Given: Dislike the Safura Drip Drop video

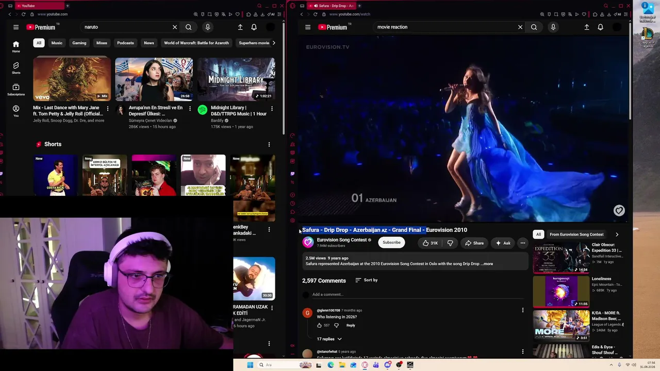Looking at the screenshot, I should coord(450,243).
